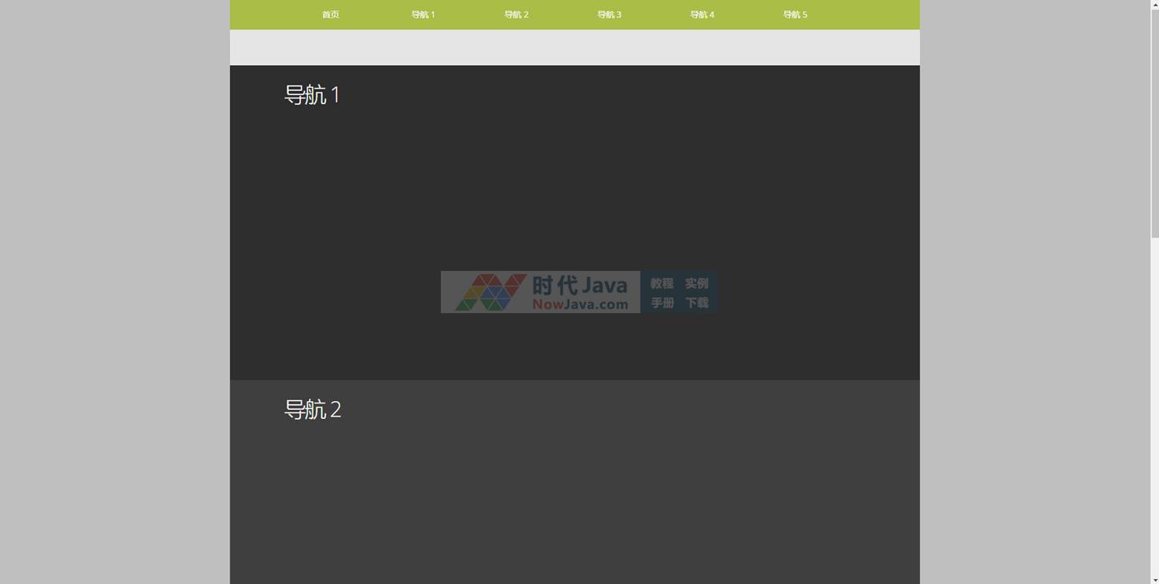
Task: Select 导航 1 in the green navbar
Action: (423, 15)
